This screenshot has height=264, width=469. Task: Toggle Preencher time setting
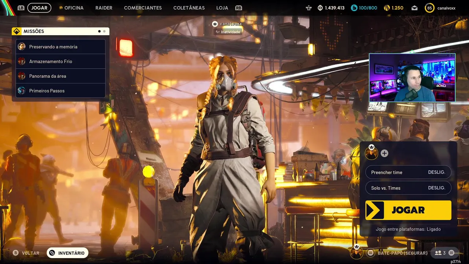pyautogui.click(x=408, y=172)
